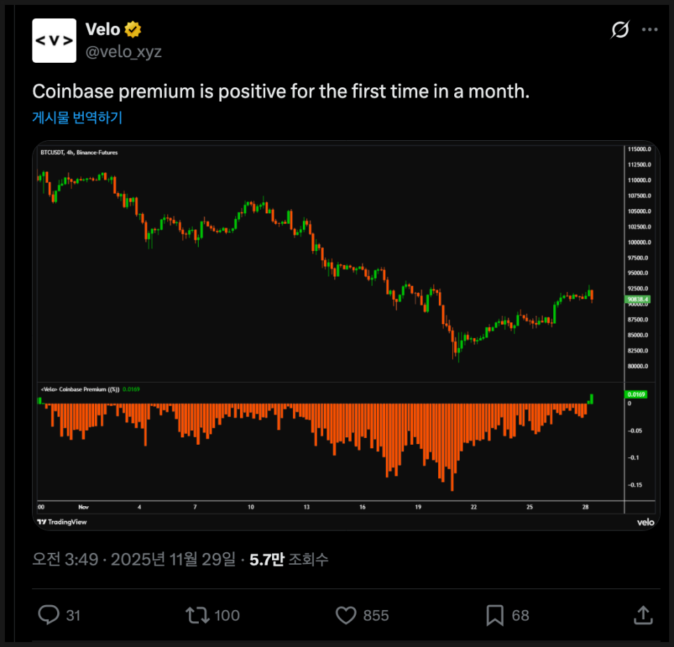
Task: Like the post with heart icon
Action: 347,615
